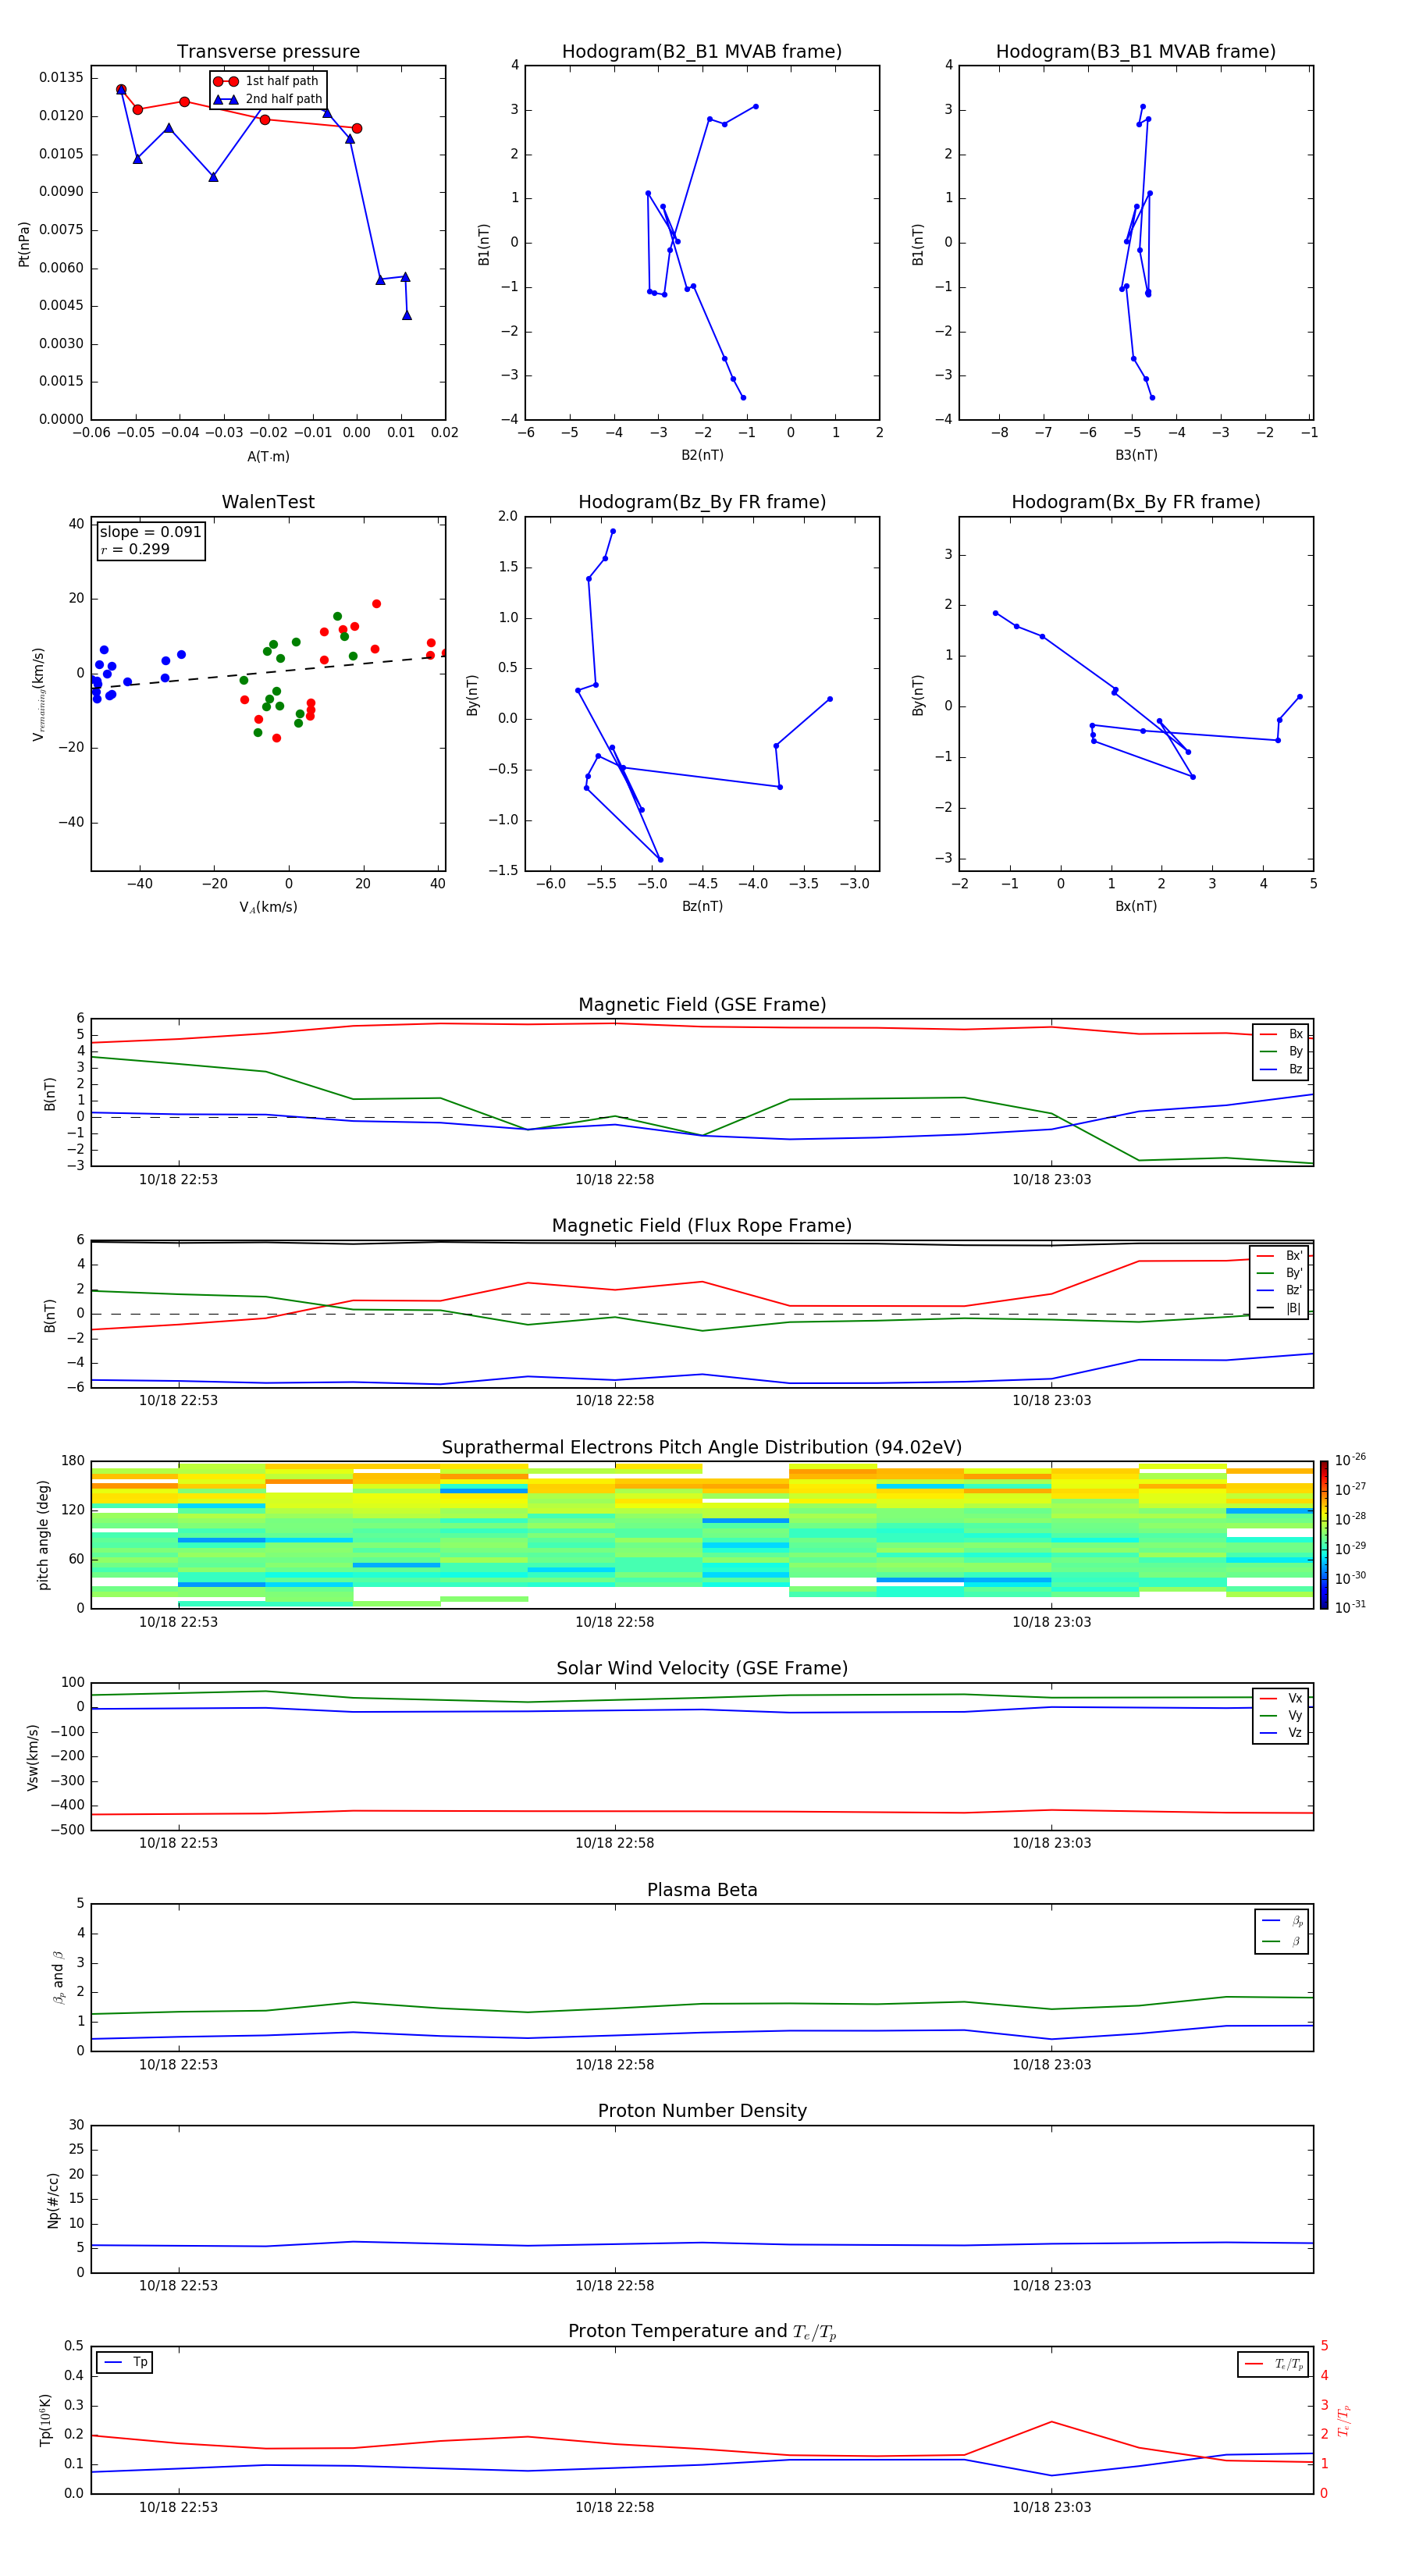Click 'slope = 0.091' annotation
This screenshot has height=2576, width=1405.
(150, 532)
